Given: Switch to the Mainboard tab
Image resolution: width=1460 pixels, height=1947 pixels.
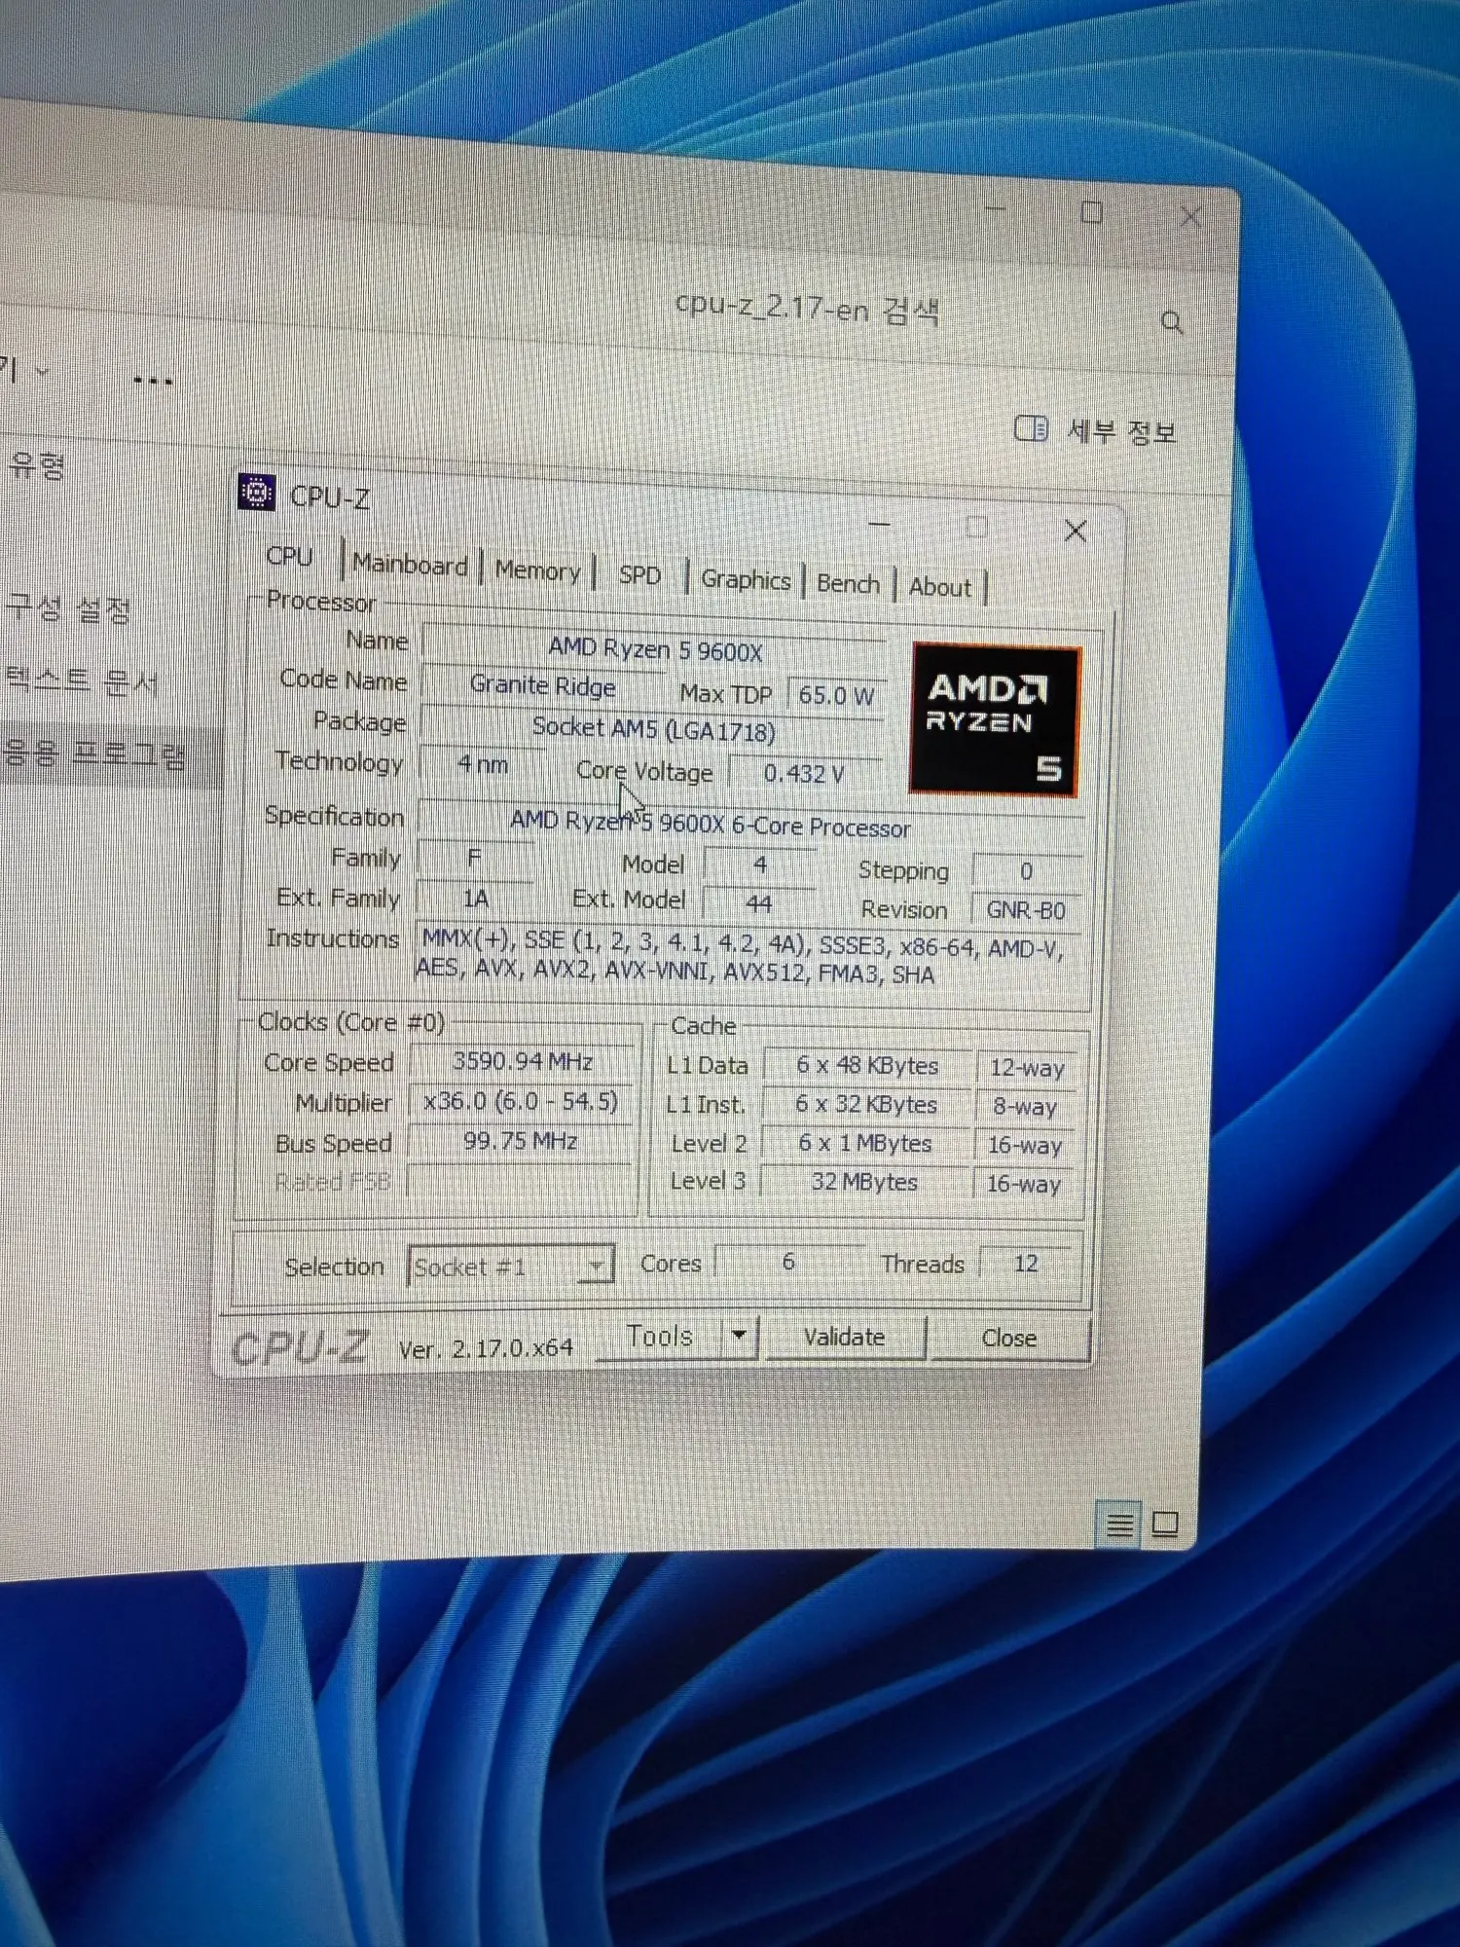Looking at the screenshot, I should (x=410, y=565).
